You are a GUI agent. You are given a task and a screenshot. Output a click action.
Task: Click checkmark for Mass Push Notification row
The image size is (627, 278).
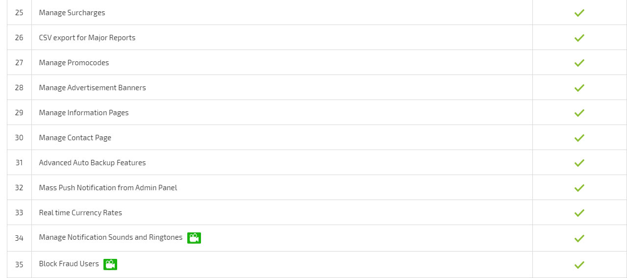pyautogui.click(x=579, y=188)
